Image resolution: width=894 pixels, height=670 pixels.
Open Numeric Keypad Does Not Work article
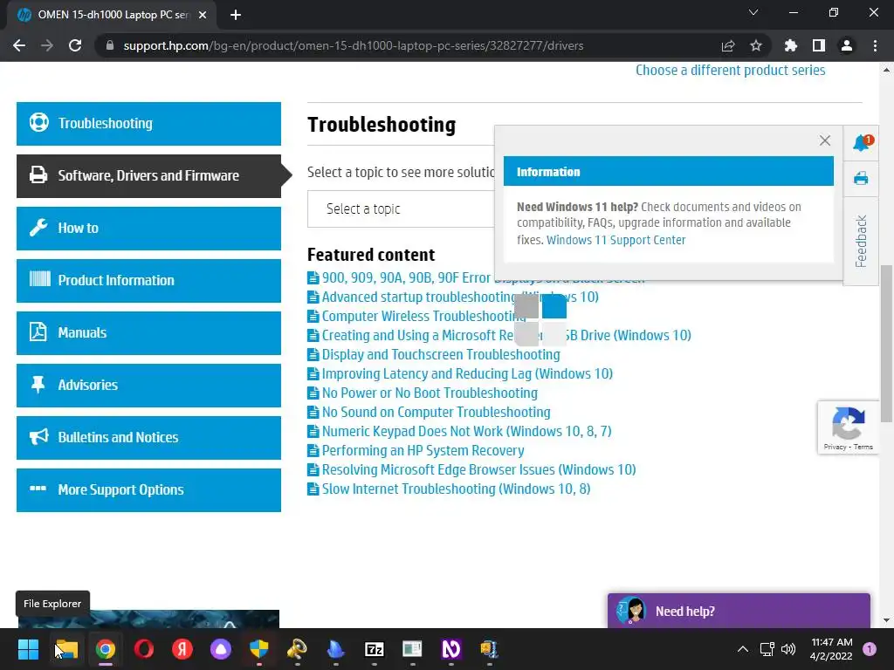[466, 431]
